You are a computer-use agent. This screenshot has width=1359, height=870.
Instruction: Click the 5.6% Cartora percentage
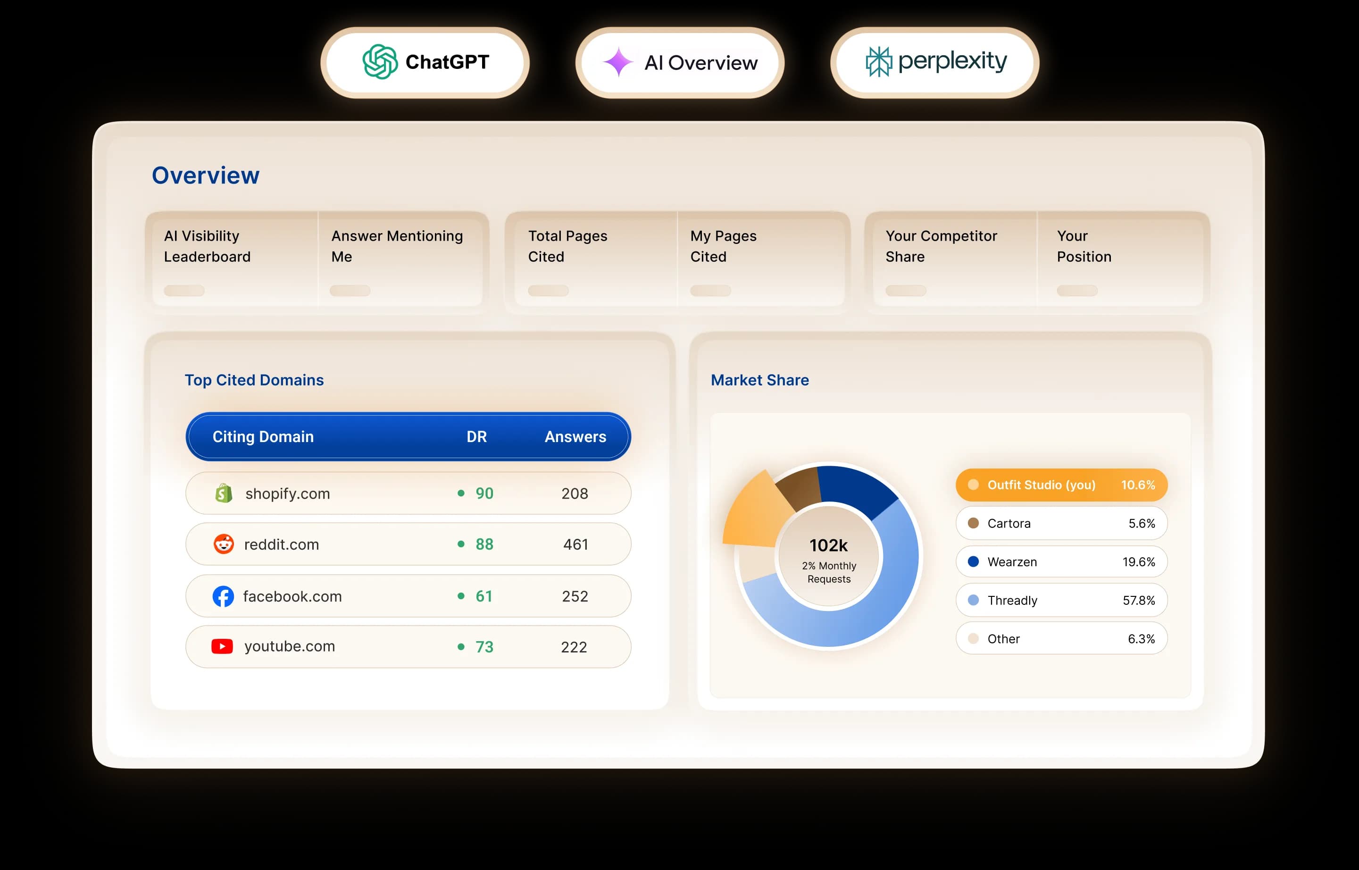(1142, 524)
